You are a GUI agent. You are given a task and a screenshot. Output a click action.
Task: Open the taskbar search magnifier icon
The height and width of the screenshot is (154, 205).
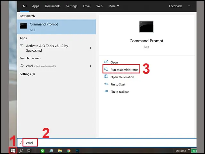click(21, 151)
